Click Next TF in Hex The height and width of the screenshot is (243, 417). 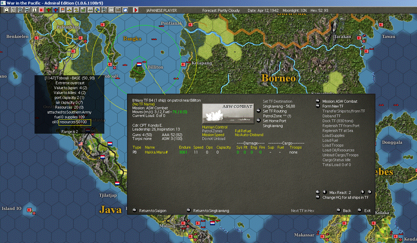[x=303, y=211]
